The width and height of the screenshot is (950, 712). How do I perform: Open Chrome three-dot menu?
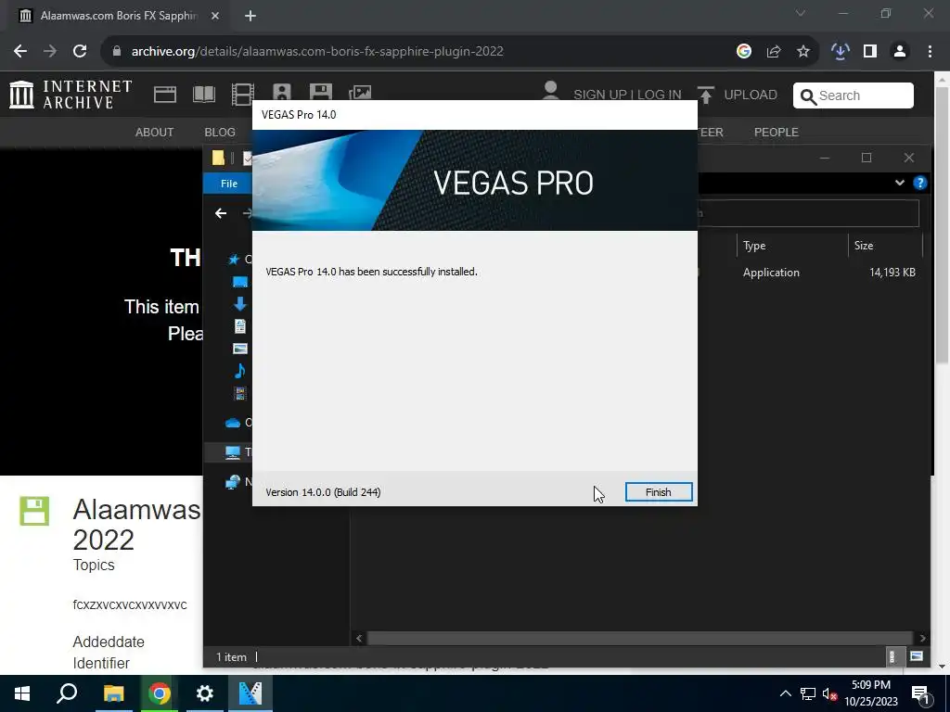930,52
